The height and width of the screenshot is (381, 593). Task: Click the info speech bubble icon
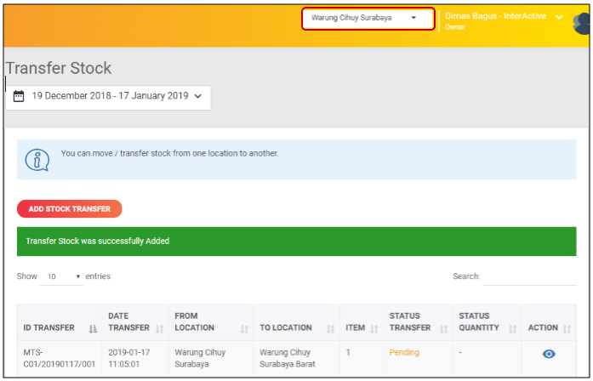tap(37, 159)
